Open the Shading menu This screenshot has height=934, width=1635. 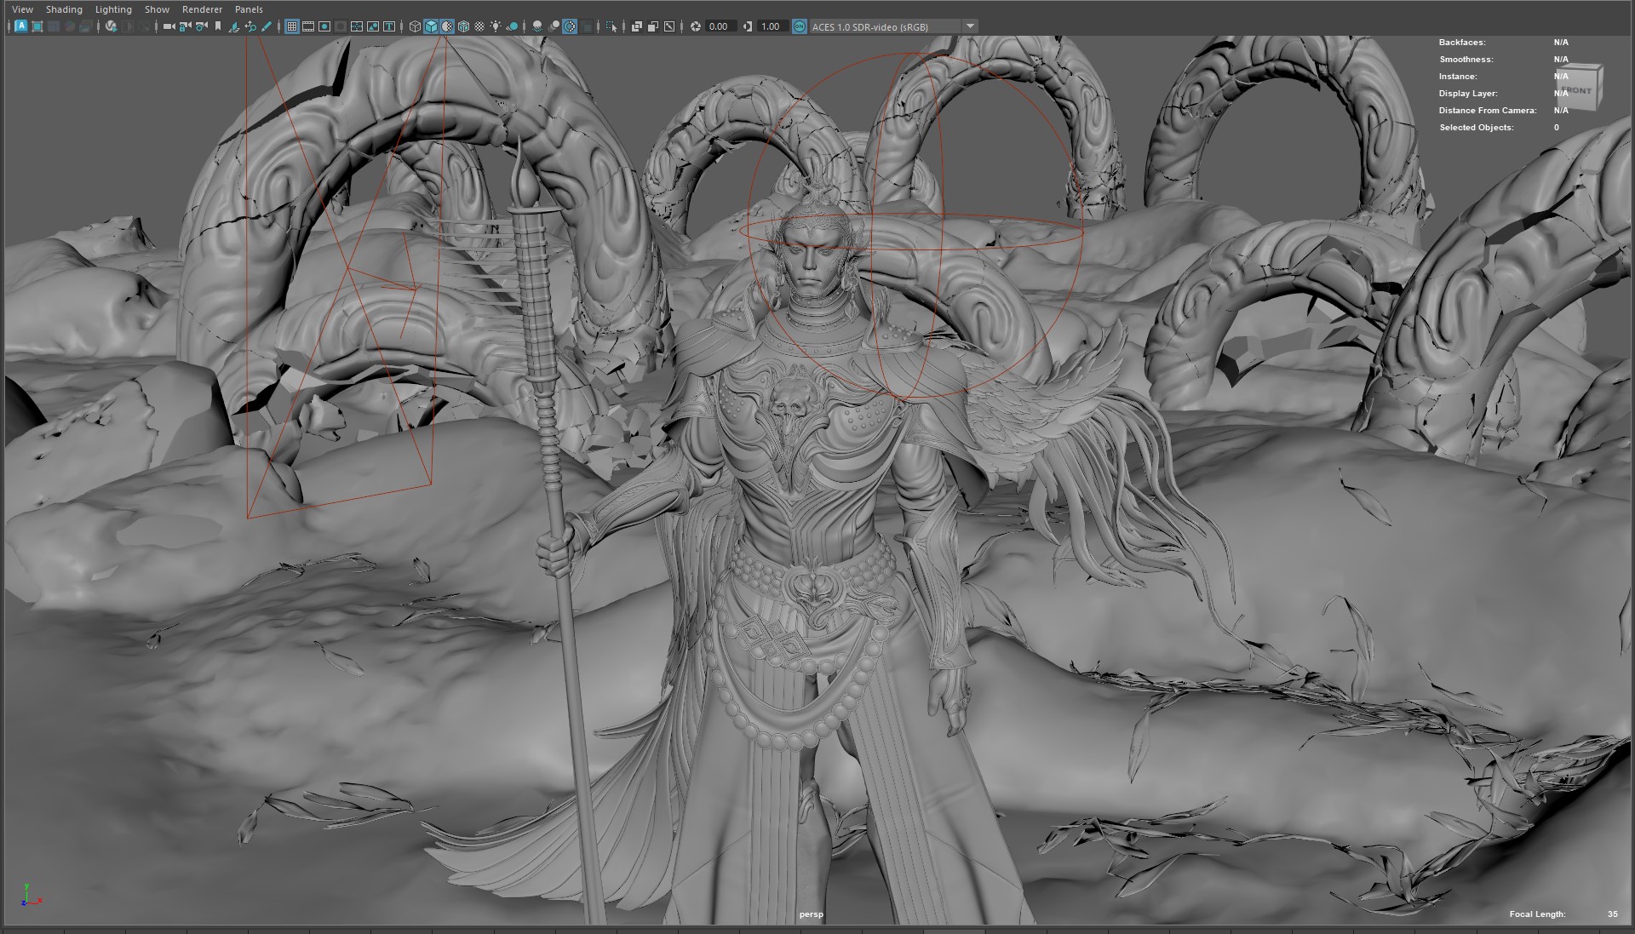pos(64,9)
